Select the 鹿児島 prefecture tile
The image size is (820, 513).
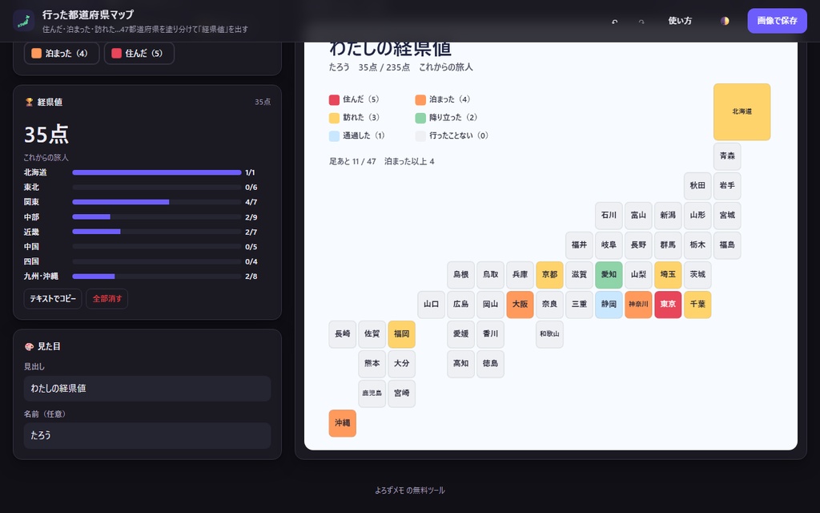click(372, 394)
